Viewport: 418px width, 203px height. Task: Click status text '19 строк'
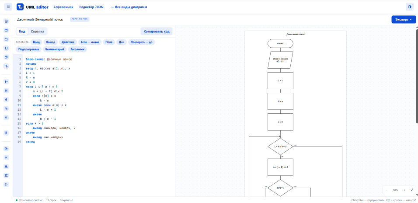51,200
